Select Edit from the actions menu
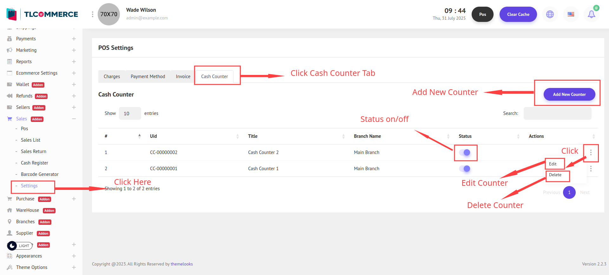 pos(553,164)
